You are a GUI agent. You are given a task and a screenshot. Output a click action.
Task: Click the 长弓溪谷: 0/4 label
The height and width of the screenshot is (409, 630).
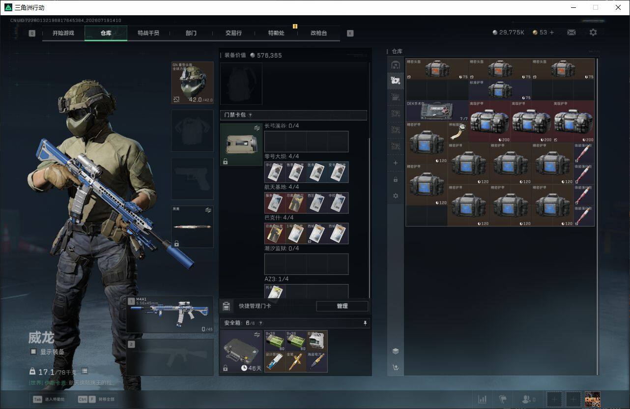point(282,126)
